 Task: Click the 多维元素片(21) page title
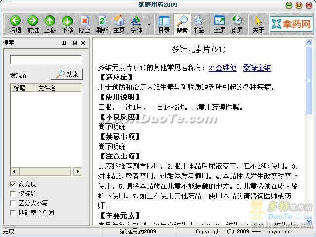pyautogui.click(x=198, y=49)
